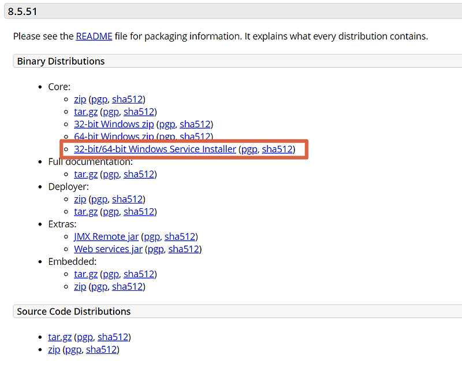Viewport: 462px width, 384px height.
Task: Download the Deployer zip file
Action: [x=80, y=199]
